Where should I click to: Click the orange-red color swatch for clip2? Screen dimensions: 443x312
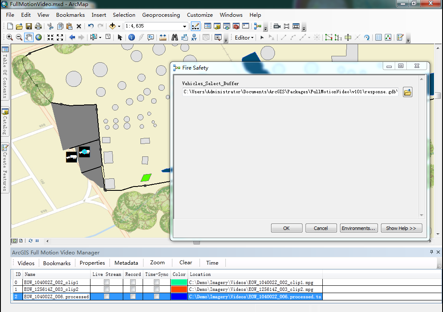(179, 289)
